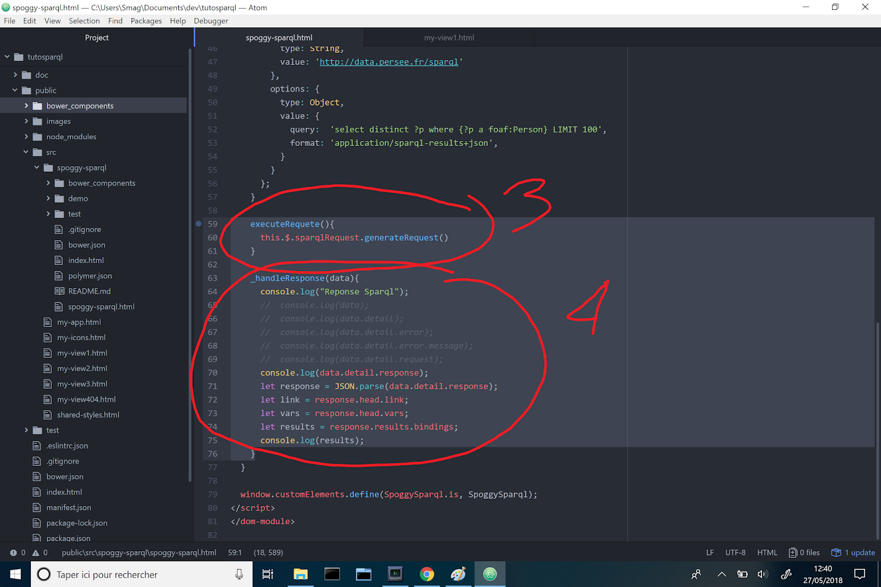The image size is (881, 587).
Task: Click the file icon of my-view2.html
Action: click(x=48, y=368)
